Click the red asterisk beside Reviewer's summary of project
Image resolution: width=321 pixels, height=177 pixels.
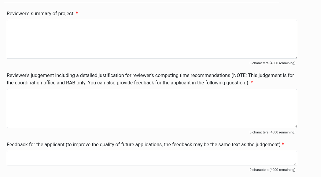pyautogui.click(x=77, y=13)
